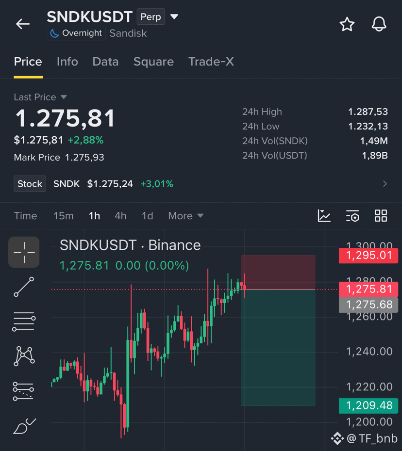
Task: Select the 1h chart interval
Action: pos(94,216)
